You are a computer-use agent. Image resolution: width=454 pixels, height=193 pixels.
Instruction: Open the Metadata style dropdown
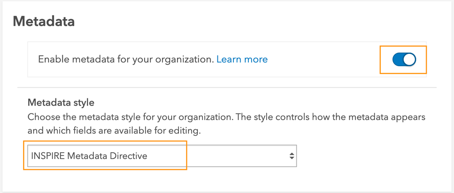(x=161, y=156)
